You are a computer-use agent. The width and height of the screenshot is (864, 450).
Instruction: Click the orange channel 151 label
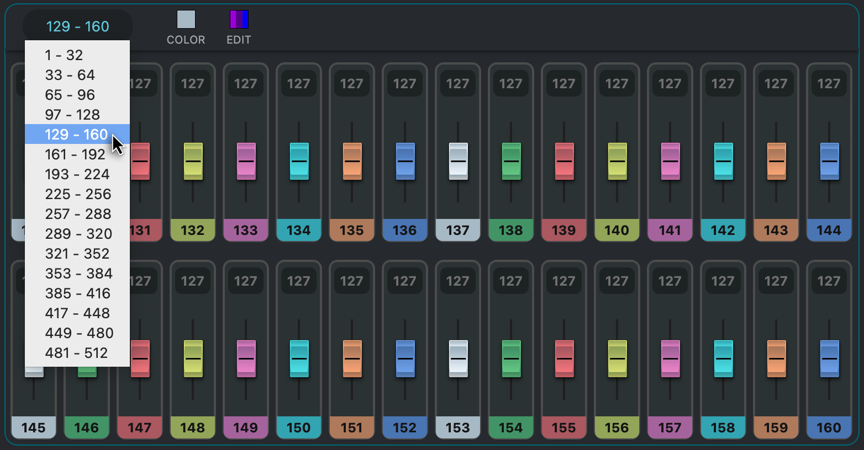(352, 427)
